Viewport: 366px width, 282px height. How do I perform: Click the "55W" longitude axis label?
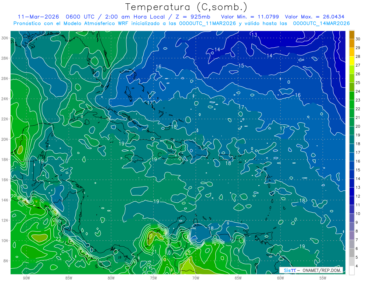[323, 278]
